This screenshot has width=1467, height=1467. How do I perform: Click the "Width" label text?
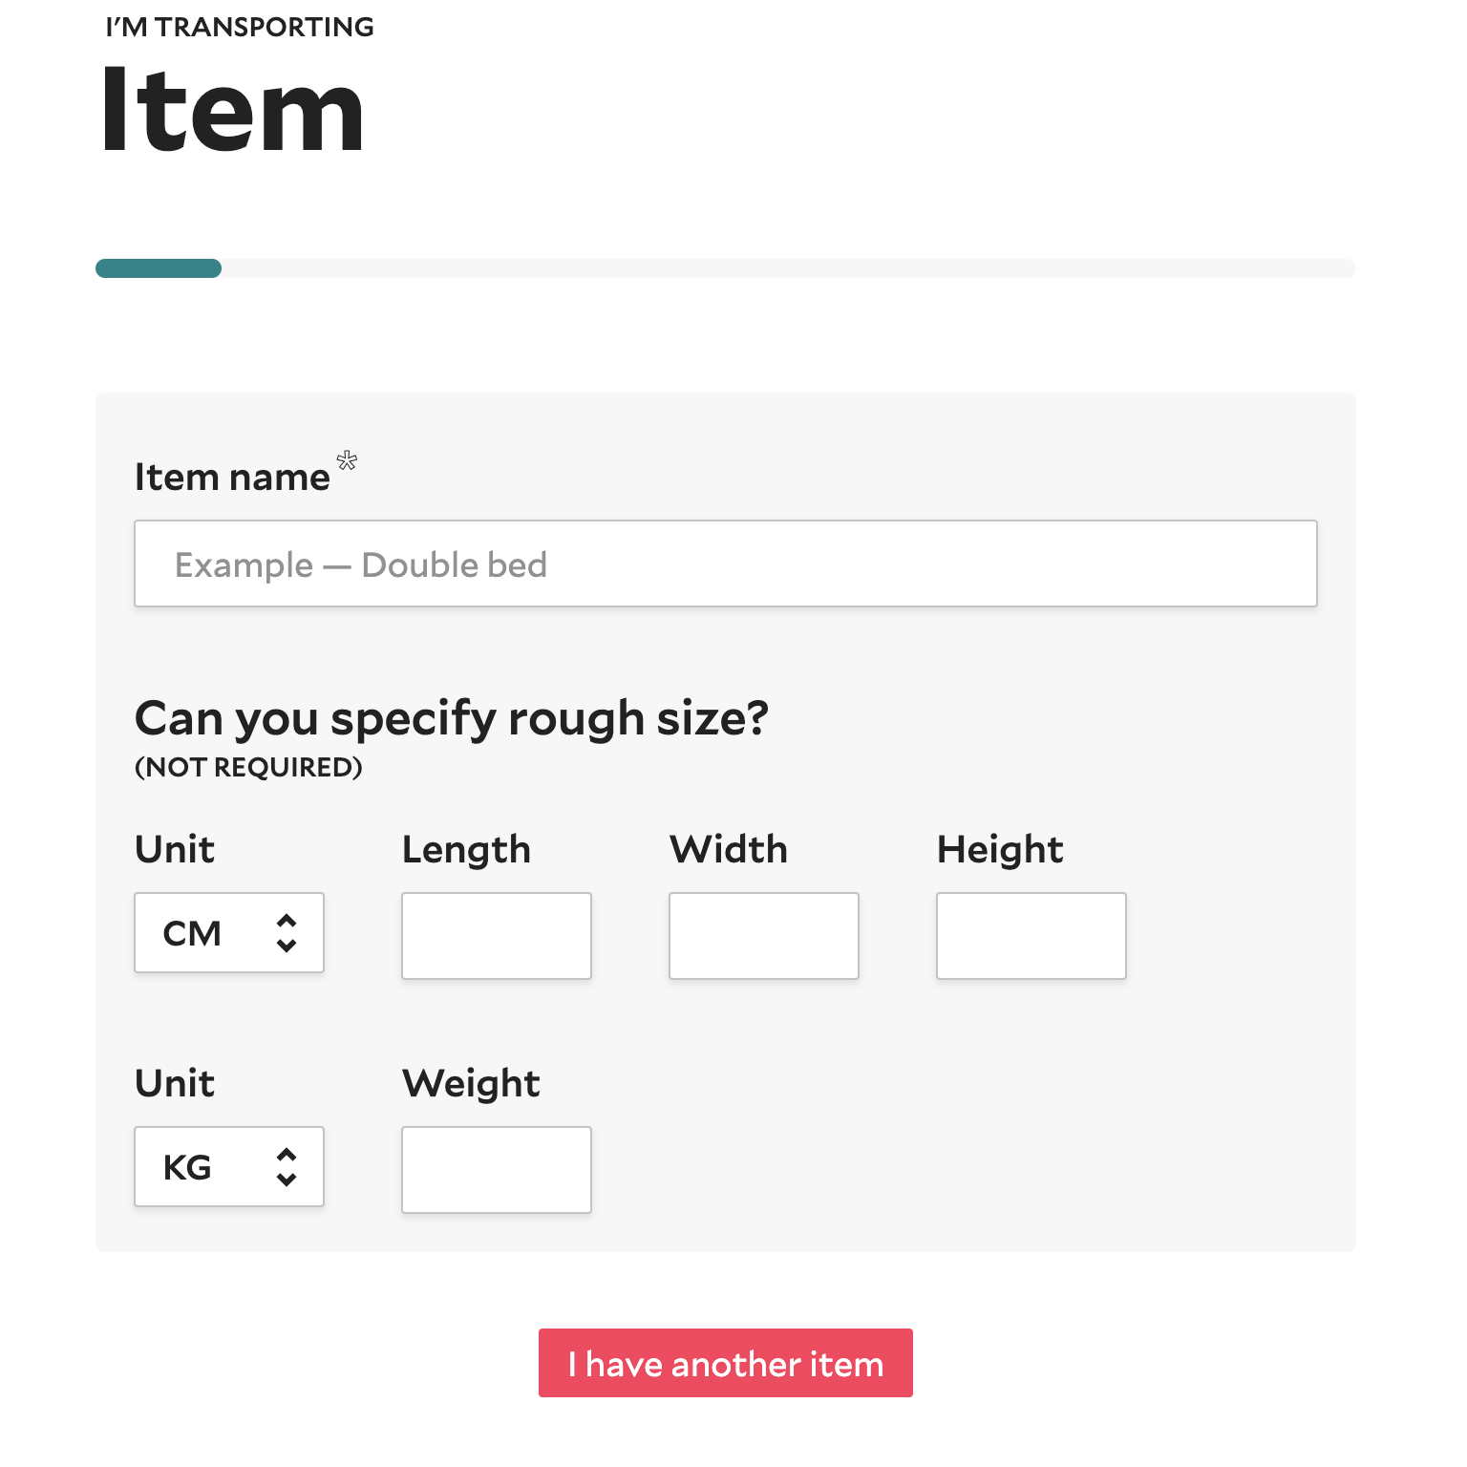point(729,849)
